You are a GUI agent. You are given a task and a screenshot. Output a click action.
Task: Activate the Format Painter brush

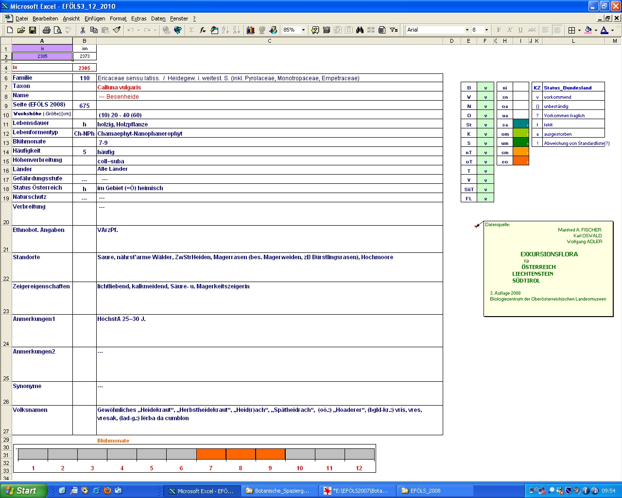pyautogui.click(x=117, y=30)
